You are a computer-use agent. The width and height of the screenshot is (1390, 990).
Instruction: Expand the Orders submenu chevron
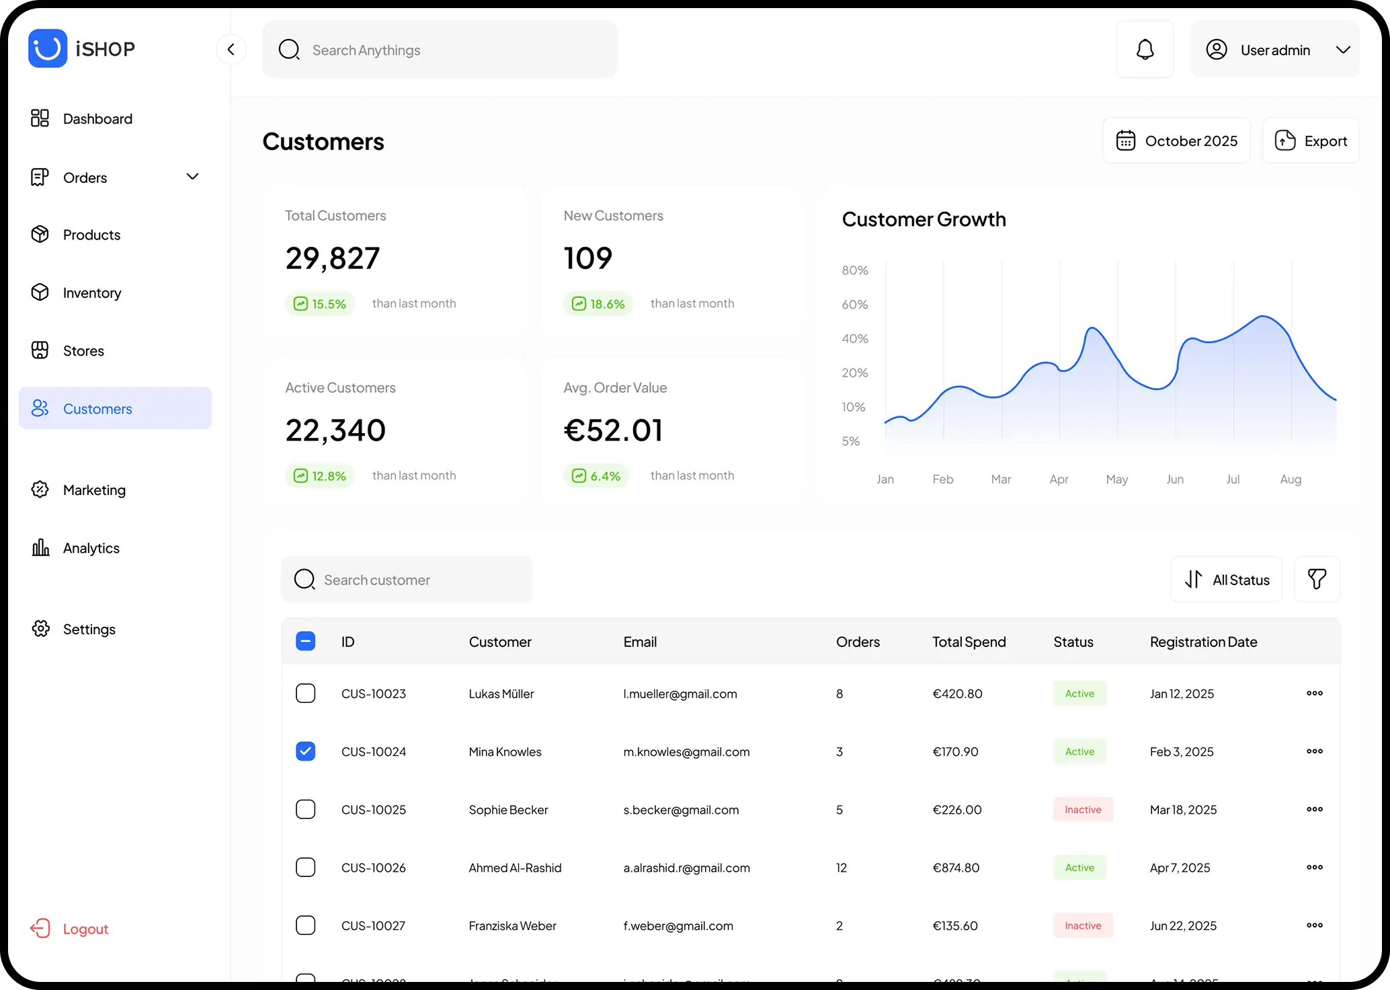192,177
